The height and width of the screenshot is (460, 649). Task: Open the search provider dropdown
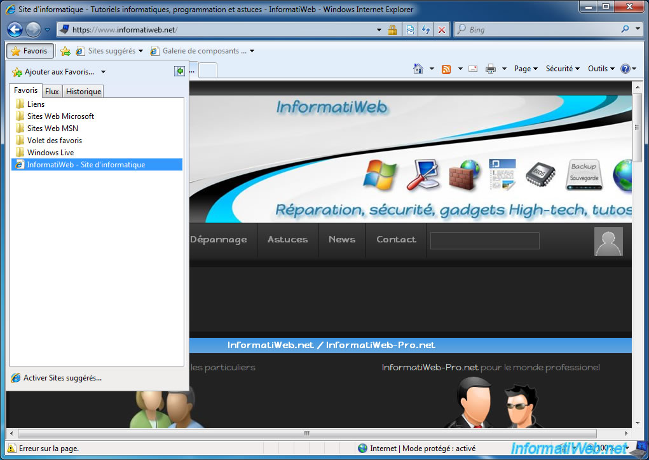pyautogui.click(x=638, y=29)
